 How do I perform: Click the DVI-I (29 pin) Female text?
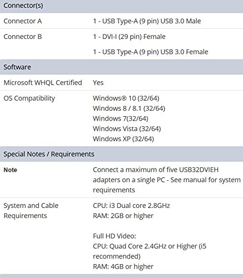[129, 37]
